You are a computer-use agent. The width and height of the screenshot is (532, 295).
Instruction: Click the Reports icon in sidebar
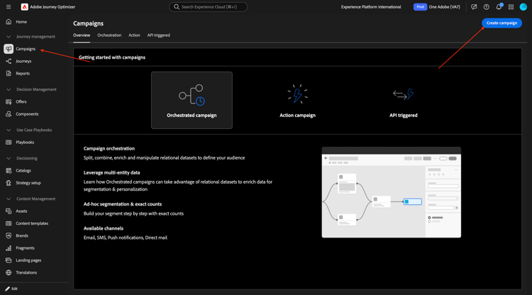(x=9, y=73)
